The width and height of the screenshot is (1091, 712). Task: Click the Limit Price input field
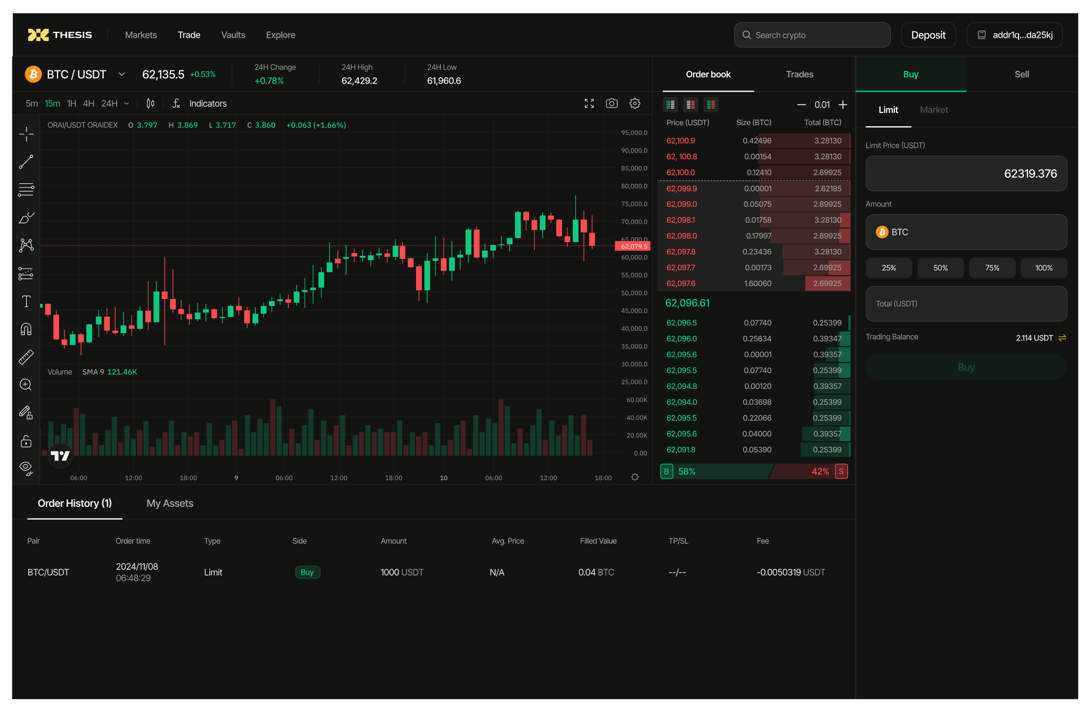pos(966,173)
